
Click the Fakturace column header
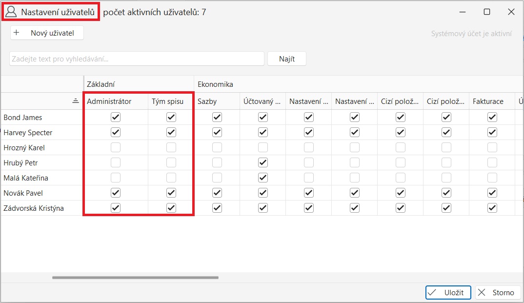[x=488, y=101]
